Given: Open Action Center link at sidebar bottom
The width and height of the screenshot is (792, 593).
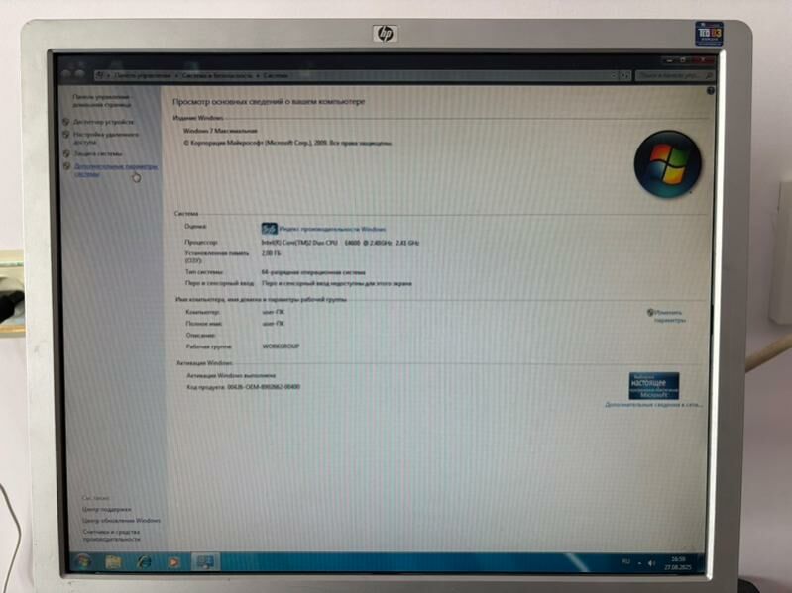Looking at the screenshot, I should [x=107, y=509].
